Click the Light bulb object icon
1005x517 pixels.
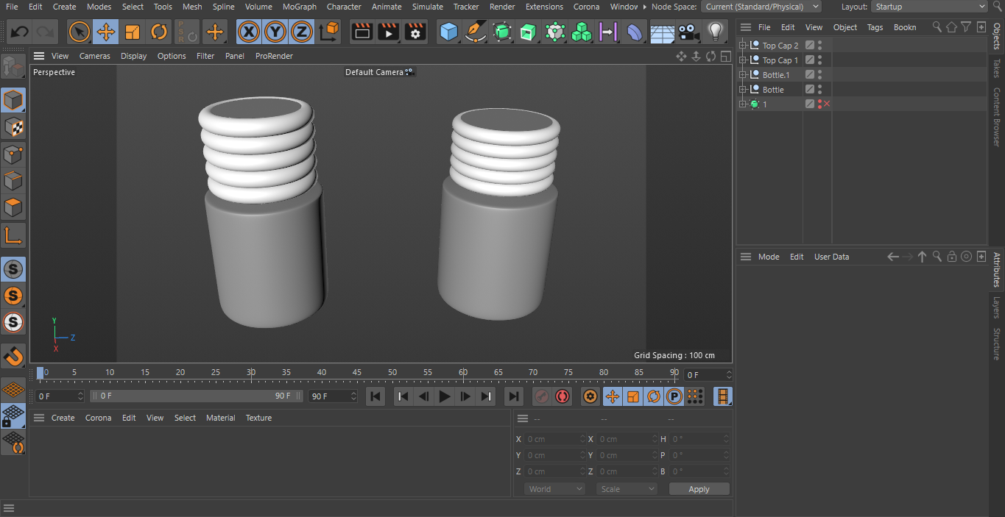click(714, 32)
